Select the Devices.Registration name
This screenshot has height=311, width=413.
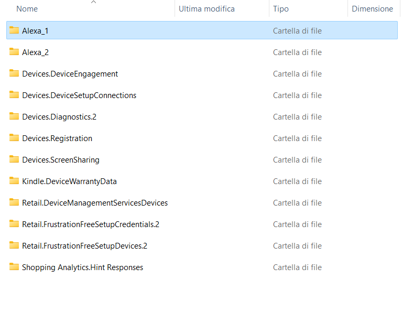57,138
